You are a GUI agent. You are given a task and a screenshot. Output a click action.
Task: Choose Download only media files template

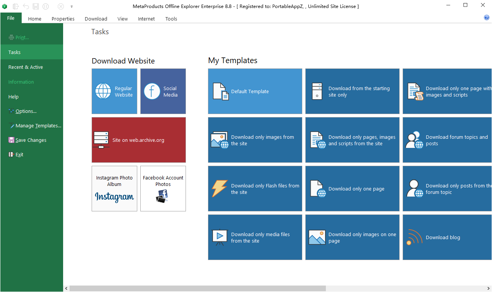[255, 237]
